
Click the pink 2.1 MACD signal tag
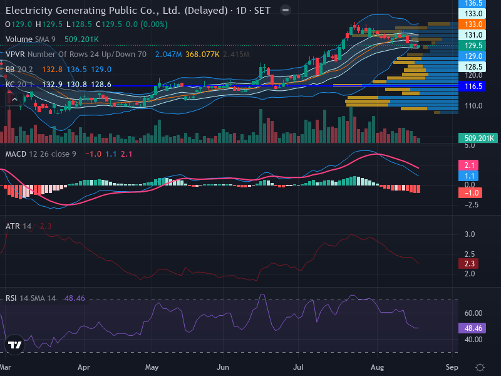(468, 165)
